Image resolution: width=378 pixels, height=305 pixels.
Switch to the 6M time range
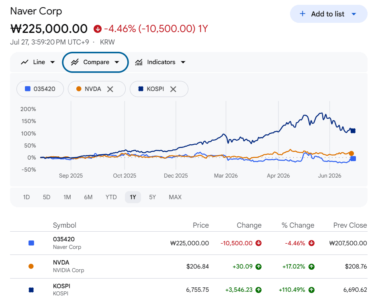click(88, 197)
